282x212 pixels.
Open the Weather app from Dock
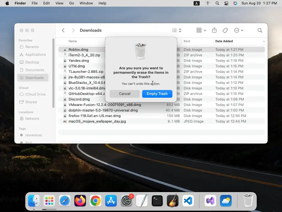226,201
